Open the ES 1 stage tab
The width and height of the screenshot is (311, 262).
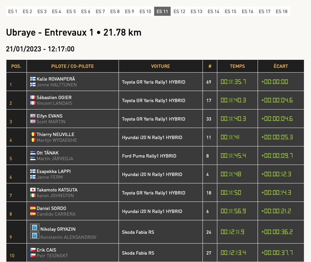(13, 11)
